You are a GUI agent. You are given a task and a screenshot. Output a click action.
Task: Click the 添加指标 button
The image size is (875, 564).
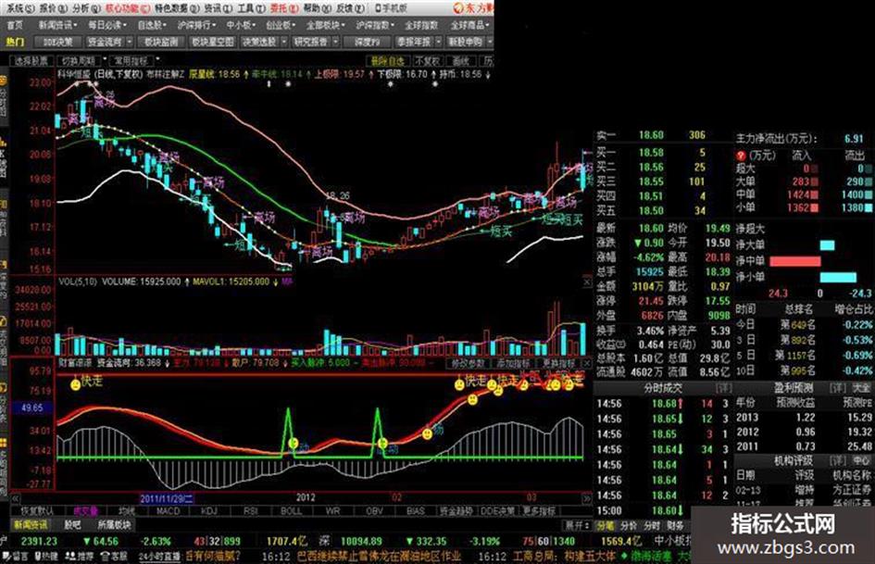513,363
